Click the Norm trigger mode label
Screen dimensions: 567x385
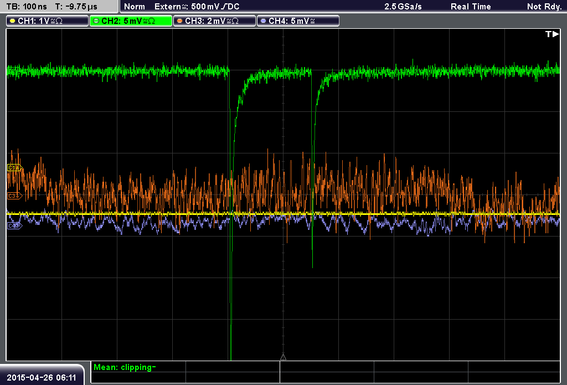click(135, 7)
